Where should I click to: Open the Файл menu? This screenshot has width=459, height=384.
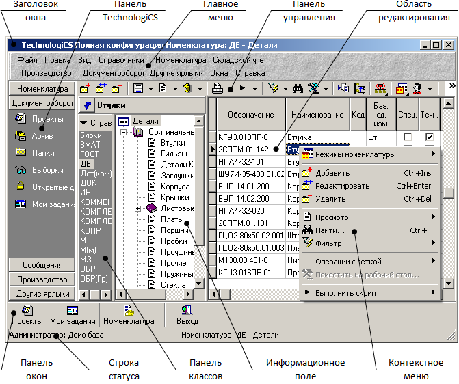[27, 60]
